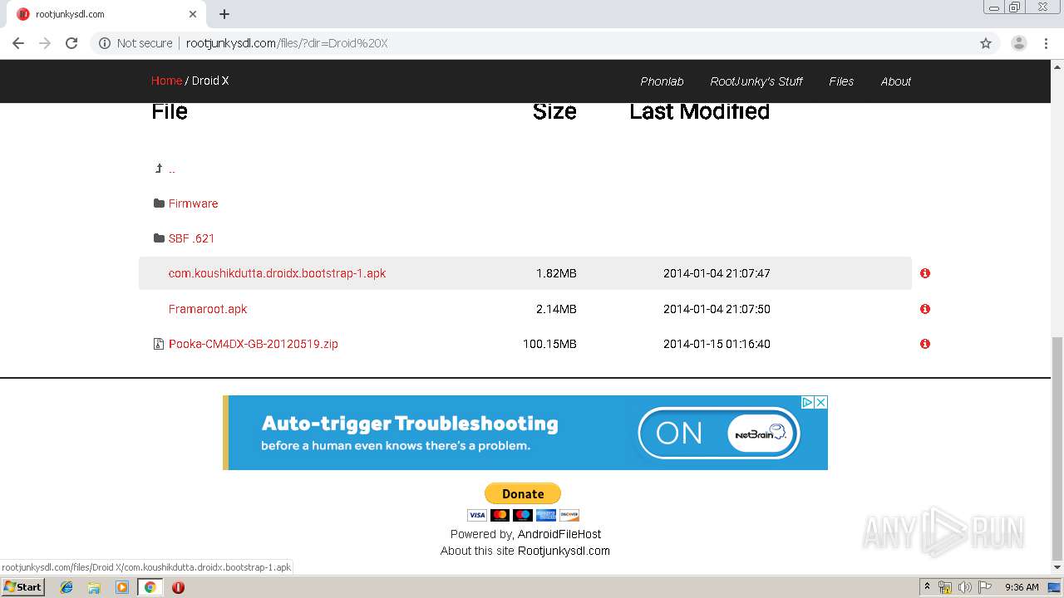Open the media player taskbar icon
The width and height of the screenshot is (1064, 598).
[122, 587]
